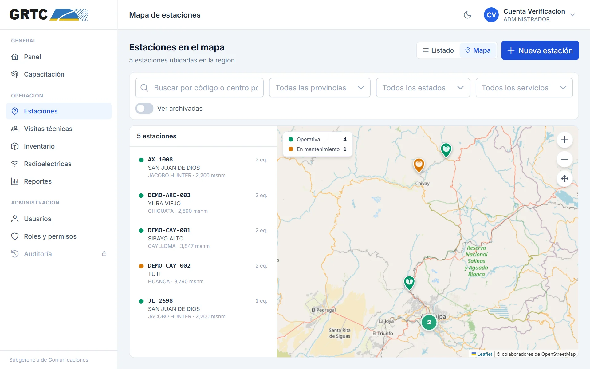Screen dimensions: 590x369
Task: Zoom out on the map
Action: pyautogui.click(x=564, y=159)
